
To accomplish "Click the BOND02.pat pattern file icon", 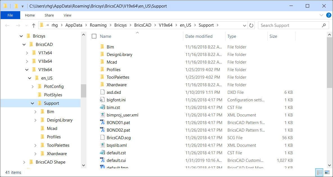I will click(102, 130).
